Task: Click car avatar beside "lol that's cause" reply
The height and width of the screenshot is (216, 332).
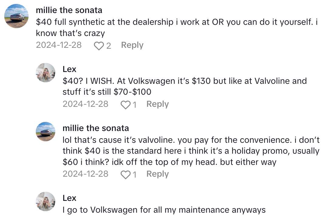Action: [x=46, y=132]
